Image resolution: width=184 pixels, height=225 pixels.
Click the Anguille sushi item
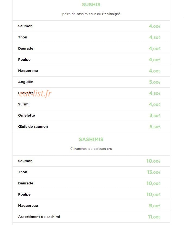coord(91,82)
